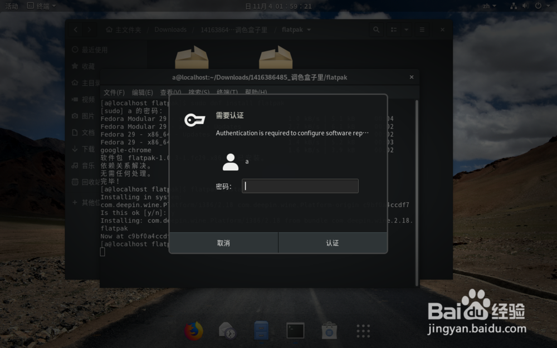557x348 pixels.
Task: Click the 密码 password input field
Action: click(x=300, y=185)
